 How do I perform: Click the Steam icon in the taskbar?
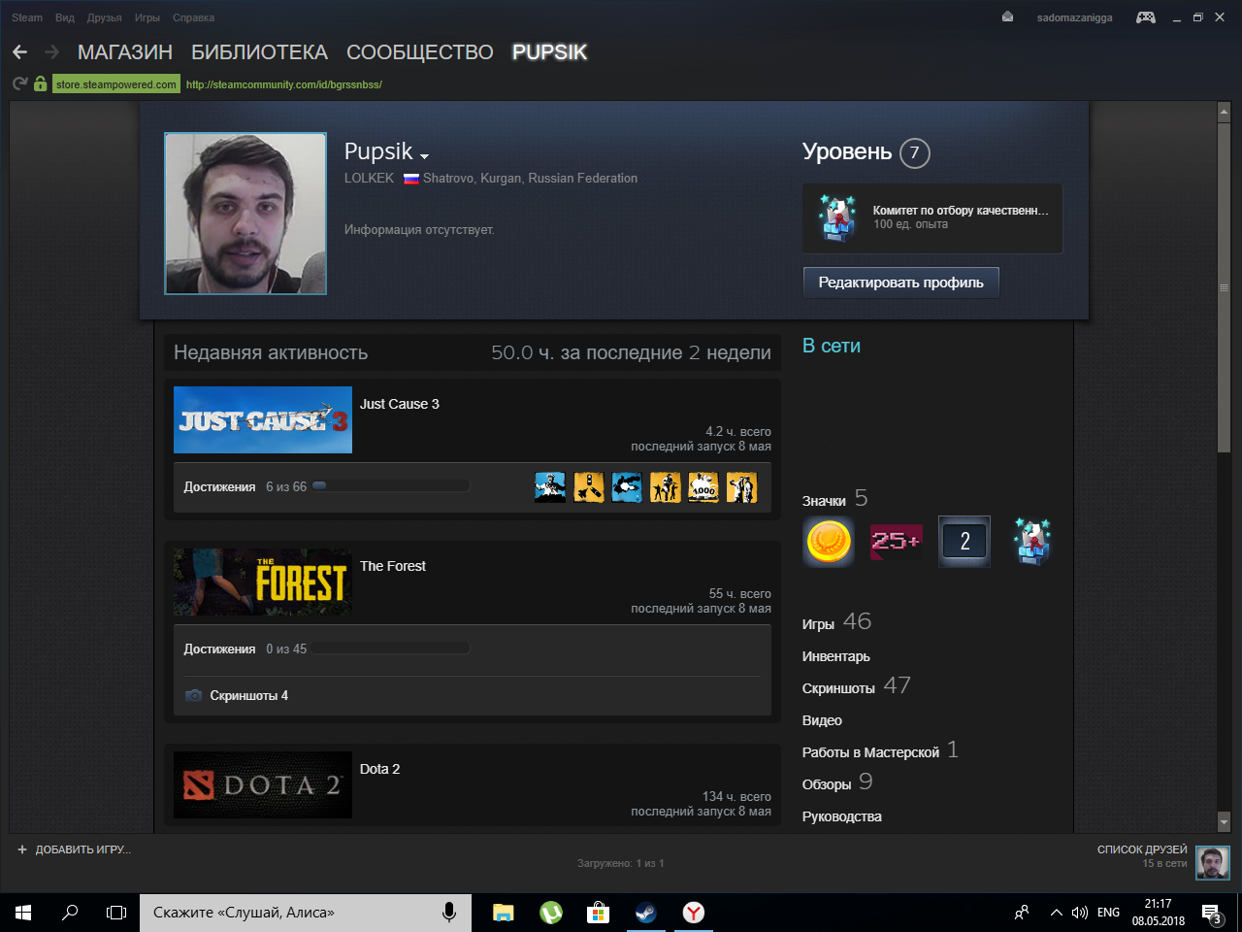645,913
